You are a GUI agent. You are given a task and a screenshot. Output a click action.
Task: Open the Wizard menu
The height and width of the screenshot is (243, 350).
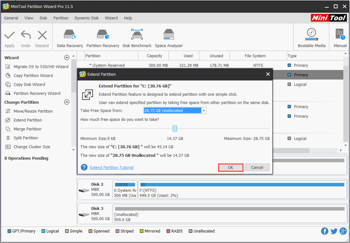[x=111, y=18]
